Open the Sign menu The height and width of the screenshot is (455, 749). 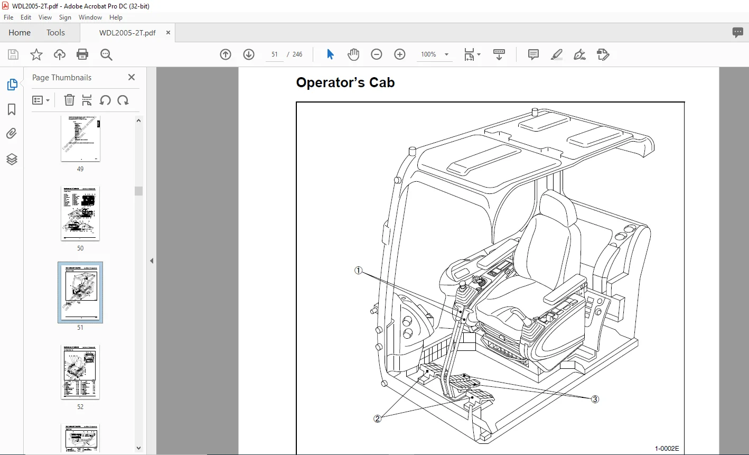(65, 17)
